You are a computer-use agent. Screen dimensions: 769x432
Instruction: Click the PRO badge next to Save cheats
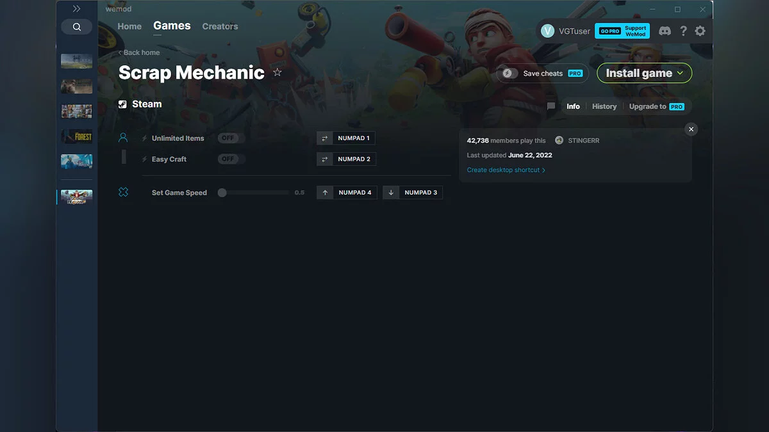pos(575,74)
